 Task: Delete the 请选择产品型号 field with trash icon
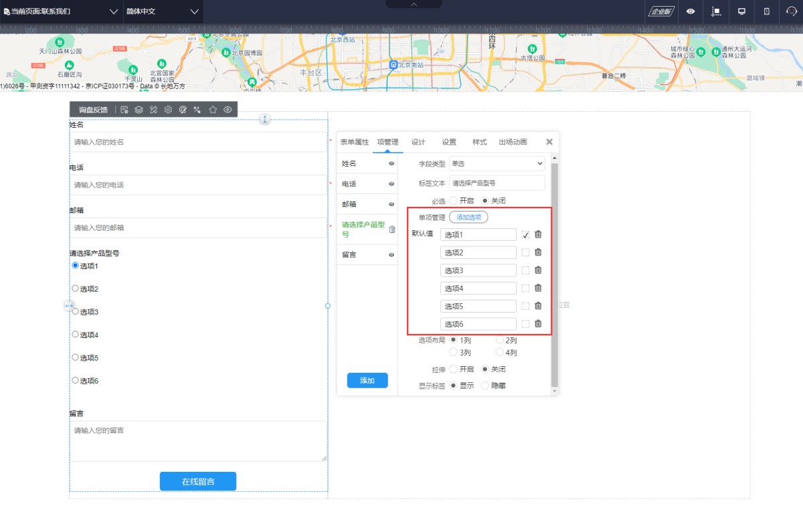pyautogui.click(x=392, y=230)
